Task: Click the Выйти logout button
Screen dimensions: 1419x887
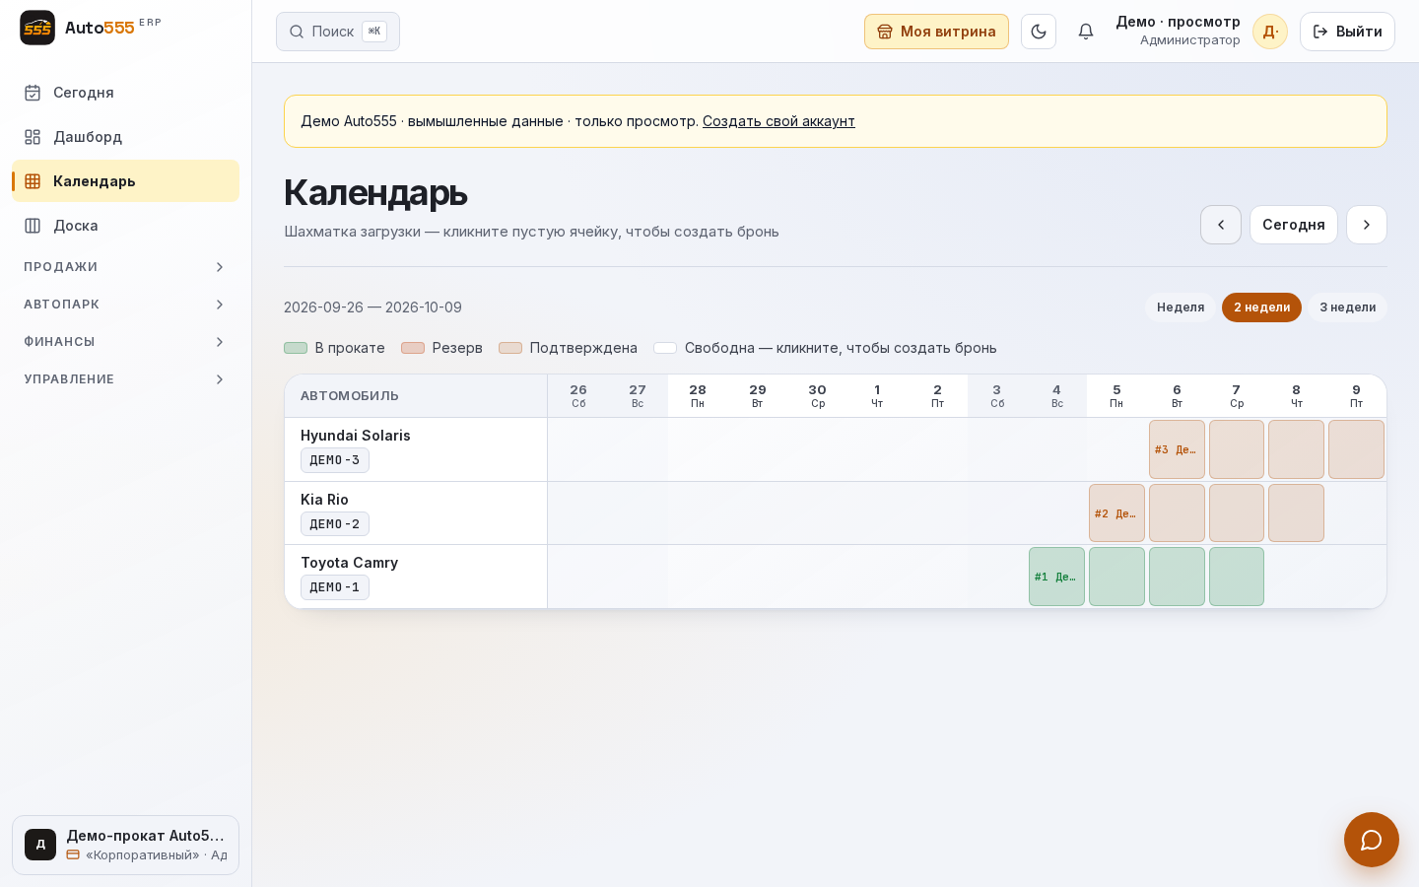Action: pos(1347,32)
